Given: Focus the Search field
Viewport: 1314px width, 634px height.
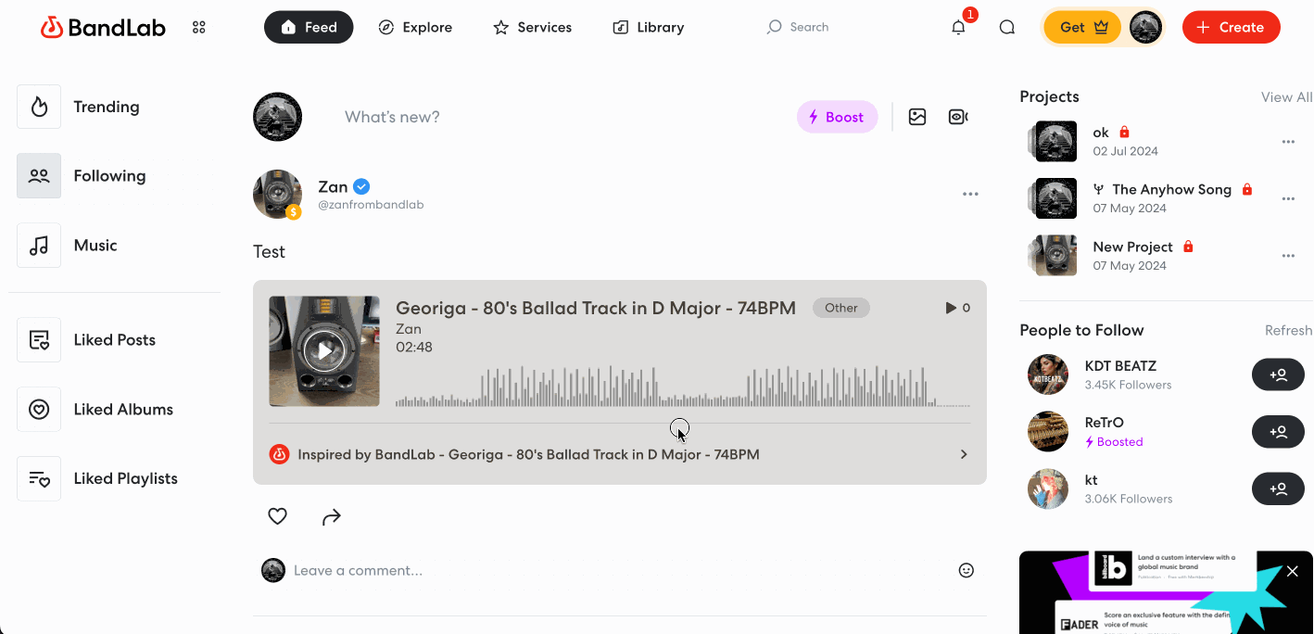Looking at the screenshot, I should (799, 28).
